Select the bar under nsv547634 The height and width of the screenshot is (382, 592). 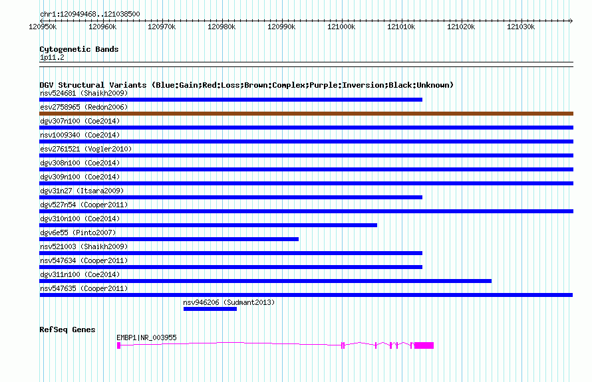[x=231, y=267]
